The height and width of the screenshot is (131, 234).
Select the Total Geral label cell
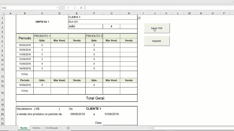click(95, 98)
